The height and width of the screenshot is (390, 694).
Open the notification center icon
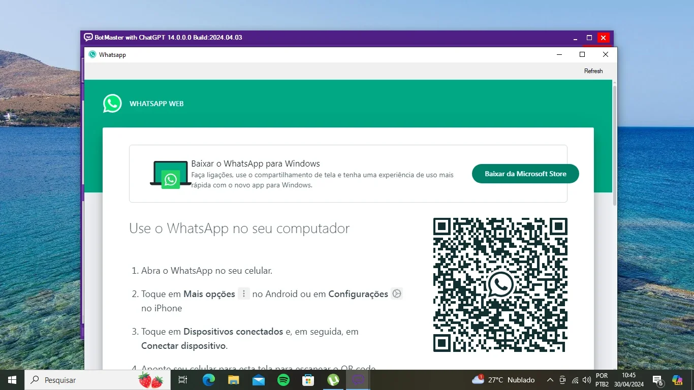pos(658,380)
